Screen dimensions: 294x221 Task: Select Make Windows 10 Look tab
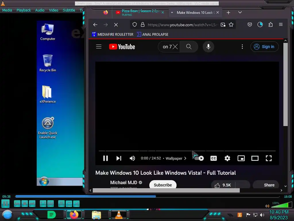(x=195, y=12)
